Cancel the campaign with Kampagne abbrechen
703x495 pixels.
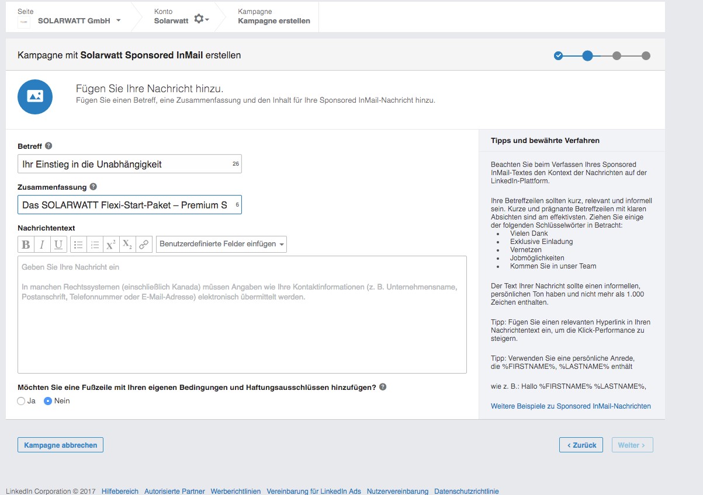tap(61, 445)
